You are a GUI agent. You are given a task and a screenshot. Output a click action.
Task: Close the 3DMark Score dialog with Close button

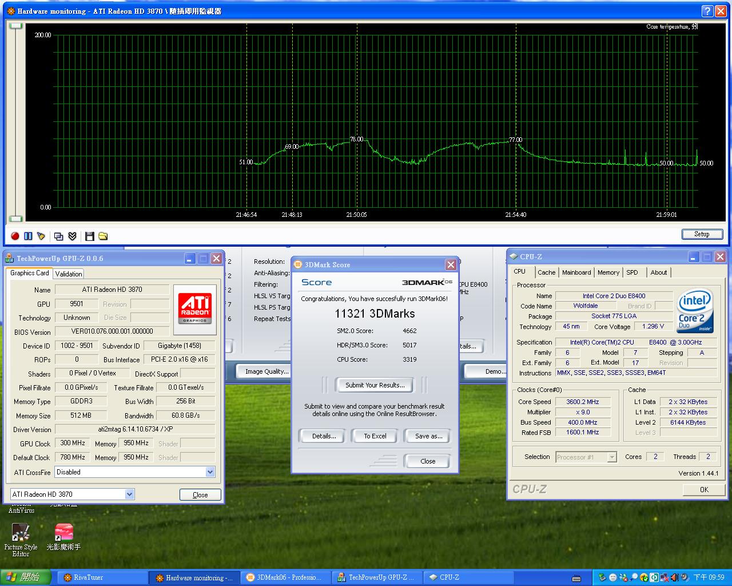(x=428, y=461)
